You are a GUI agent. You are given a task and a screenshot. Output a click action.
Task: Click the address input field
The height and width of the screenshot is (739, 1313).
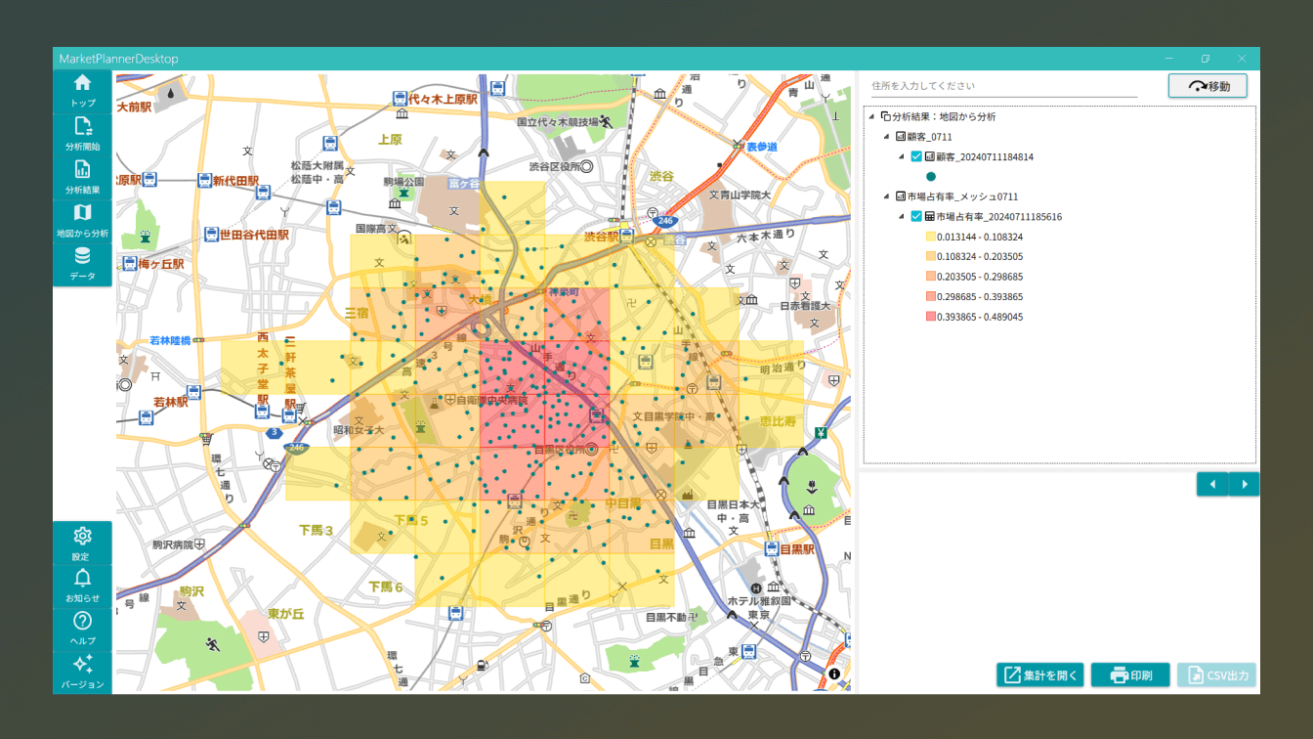click(x=1003, y=86)
